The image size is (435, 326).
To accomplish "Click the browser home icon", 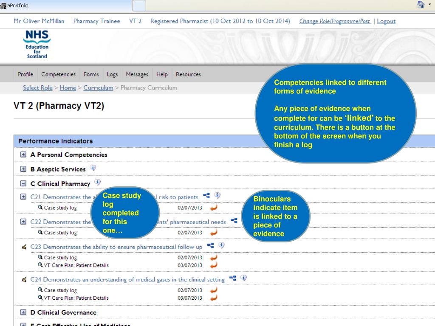I will pos(421,4).
